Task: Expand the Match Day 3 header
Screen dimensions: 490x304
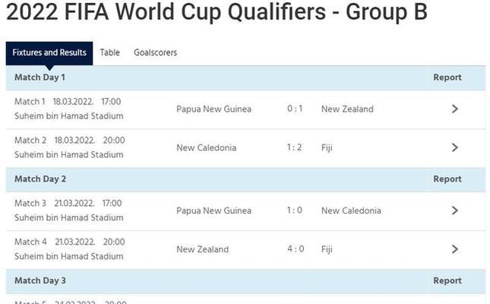Action: coord(245,281)
